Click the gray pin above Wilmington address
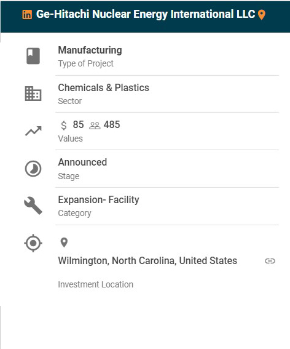 click(x=64, y=243)
